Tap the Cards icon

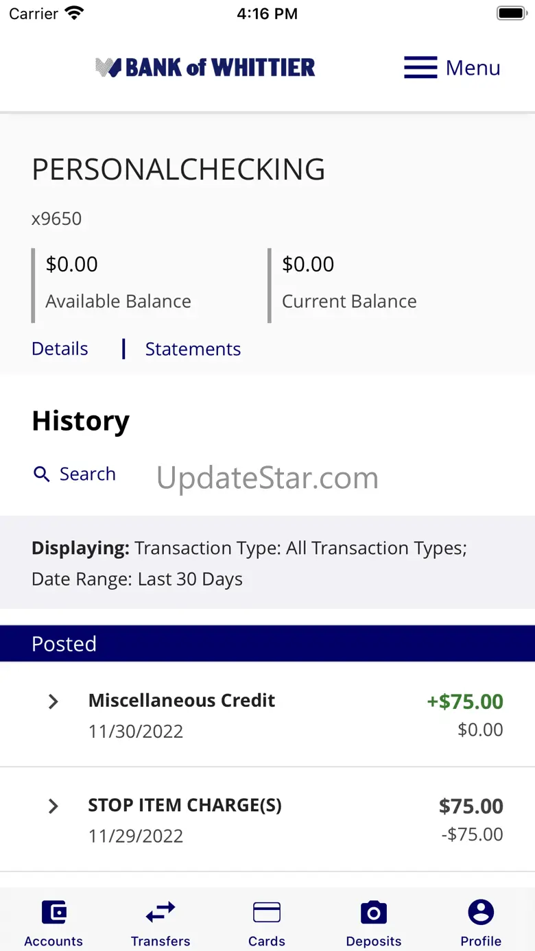[x=267, y=913]
